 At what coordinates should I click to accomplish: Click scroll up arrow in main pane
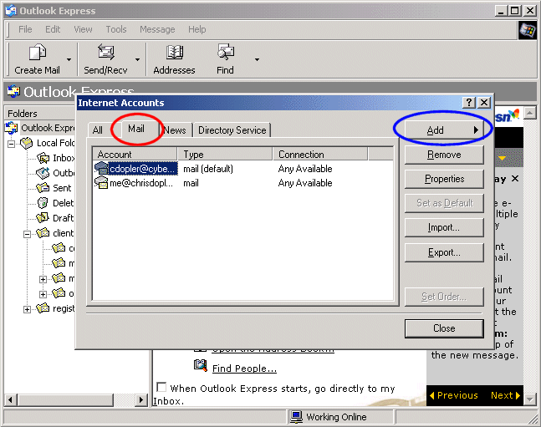pos(530,113)
